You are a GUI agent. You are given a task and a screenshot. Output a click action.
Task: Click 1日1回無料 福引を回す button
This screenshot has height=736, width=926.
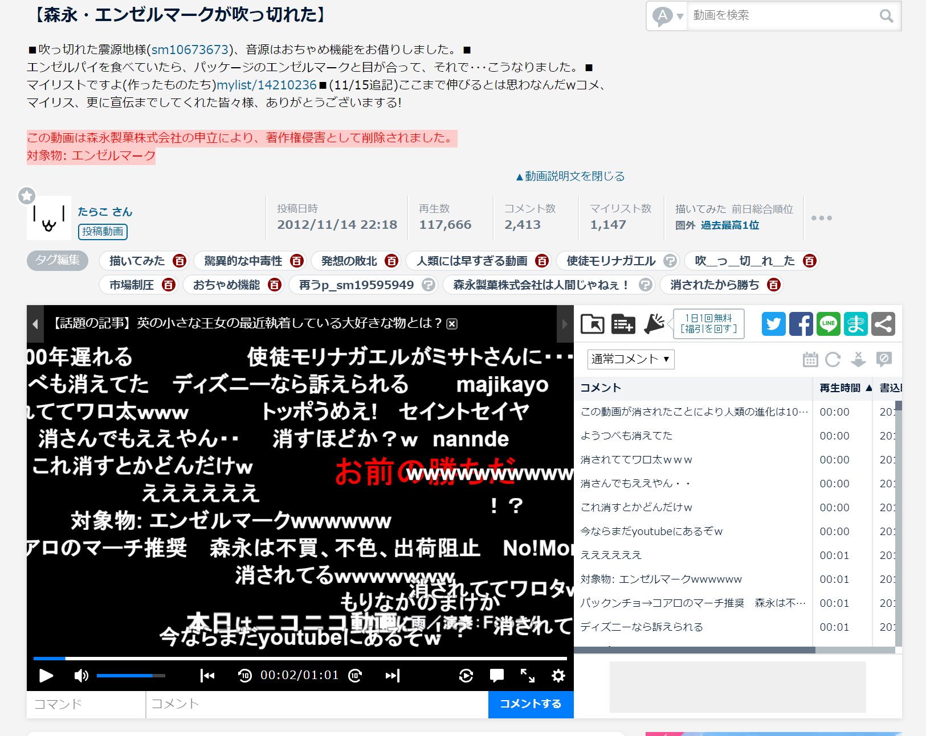pyautogui.click(x=708, y=324)
